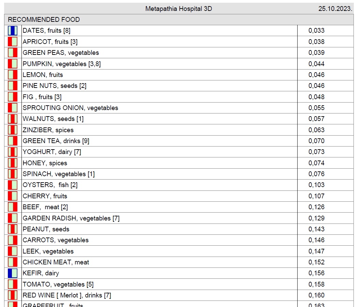The width and height of the screenshot is (361, 307).
Task: Select the icon beside CHICKEN MEAT
Action: (x=13, y=262)
